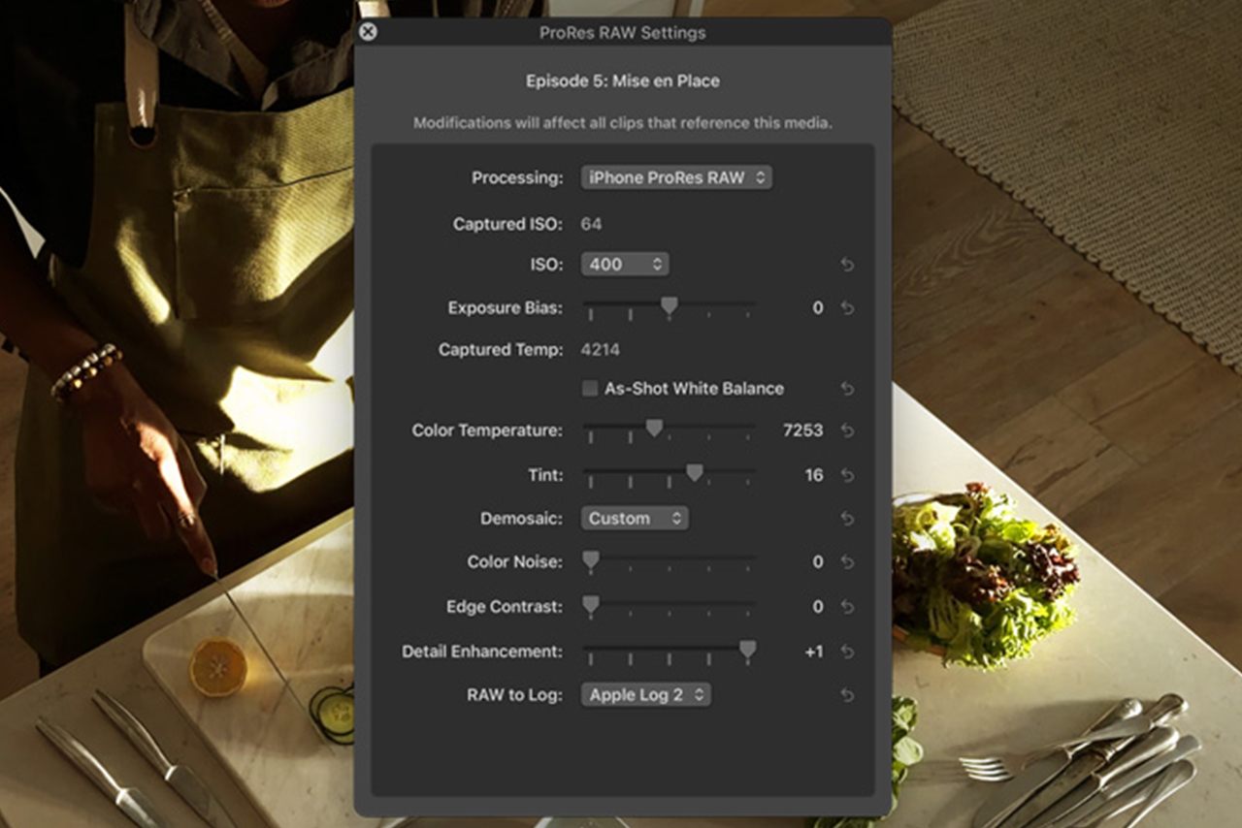This screenshot has height=828, width=1242.
Task: Revert Color Temperature using its reset icon
Action: point(847,430)
